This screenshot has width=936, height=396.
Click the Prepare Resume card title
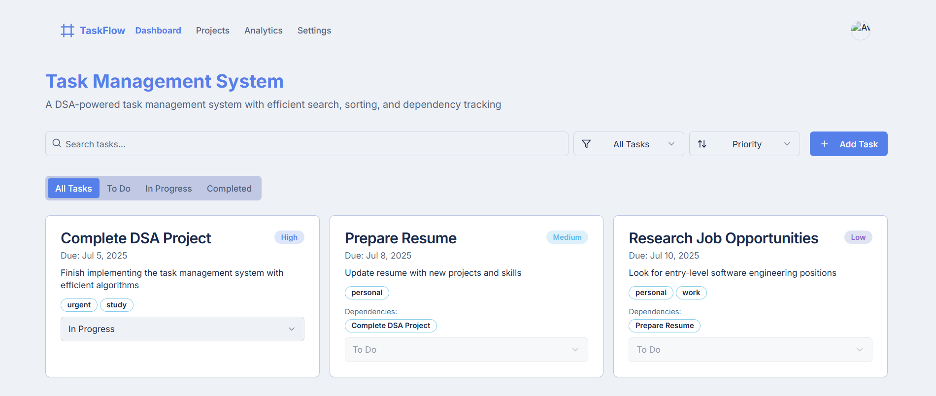pos(401,238)
